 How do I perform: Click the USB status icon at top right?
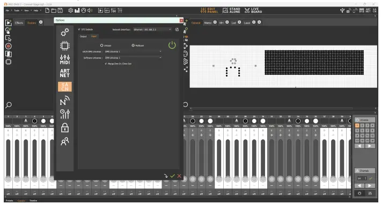342,10
